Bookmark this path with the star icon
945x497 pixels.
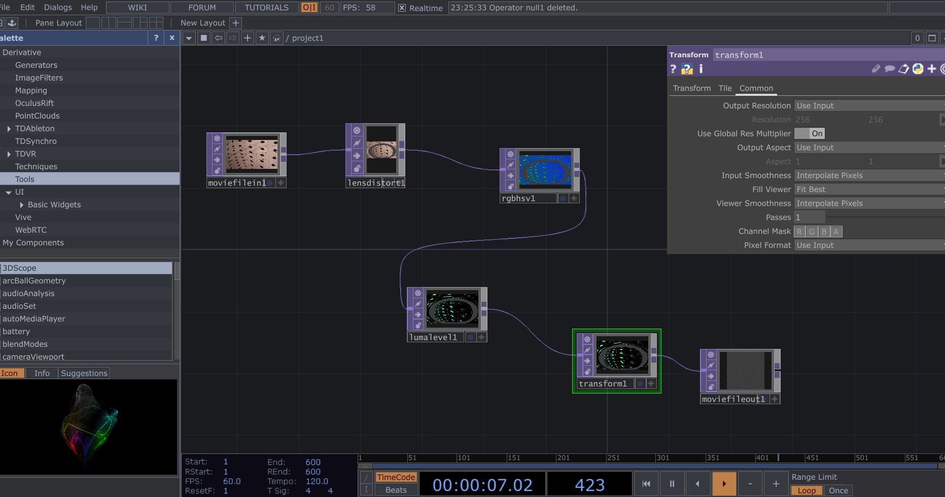262,38
